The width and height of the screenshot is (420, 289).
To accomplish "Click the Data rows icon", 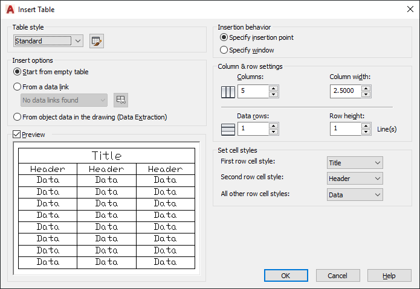I will pyautogui.click(x=228, y=129).
